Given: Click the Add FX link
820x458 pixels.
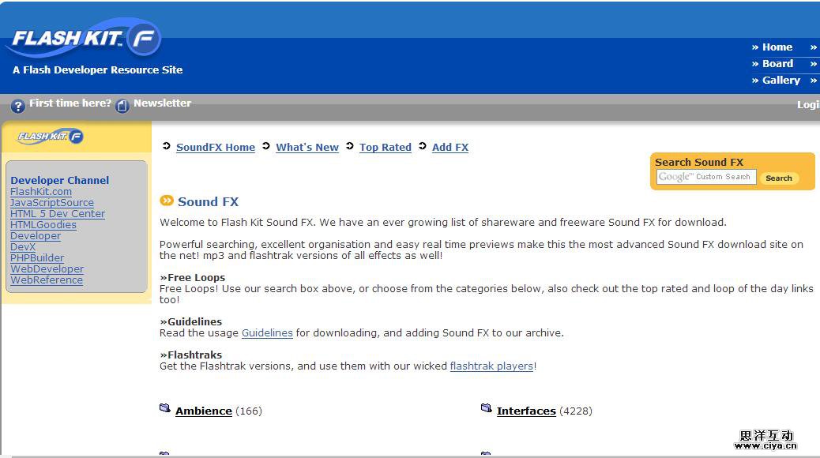Looking at the screenshot, I should (x=450, y=147).
